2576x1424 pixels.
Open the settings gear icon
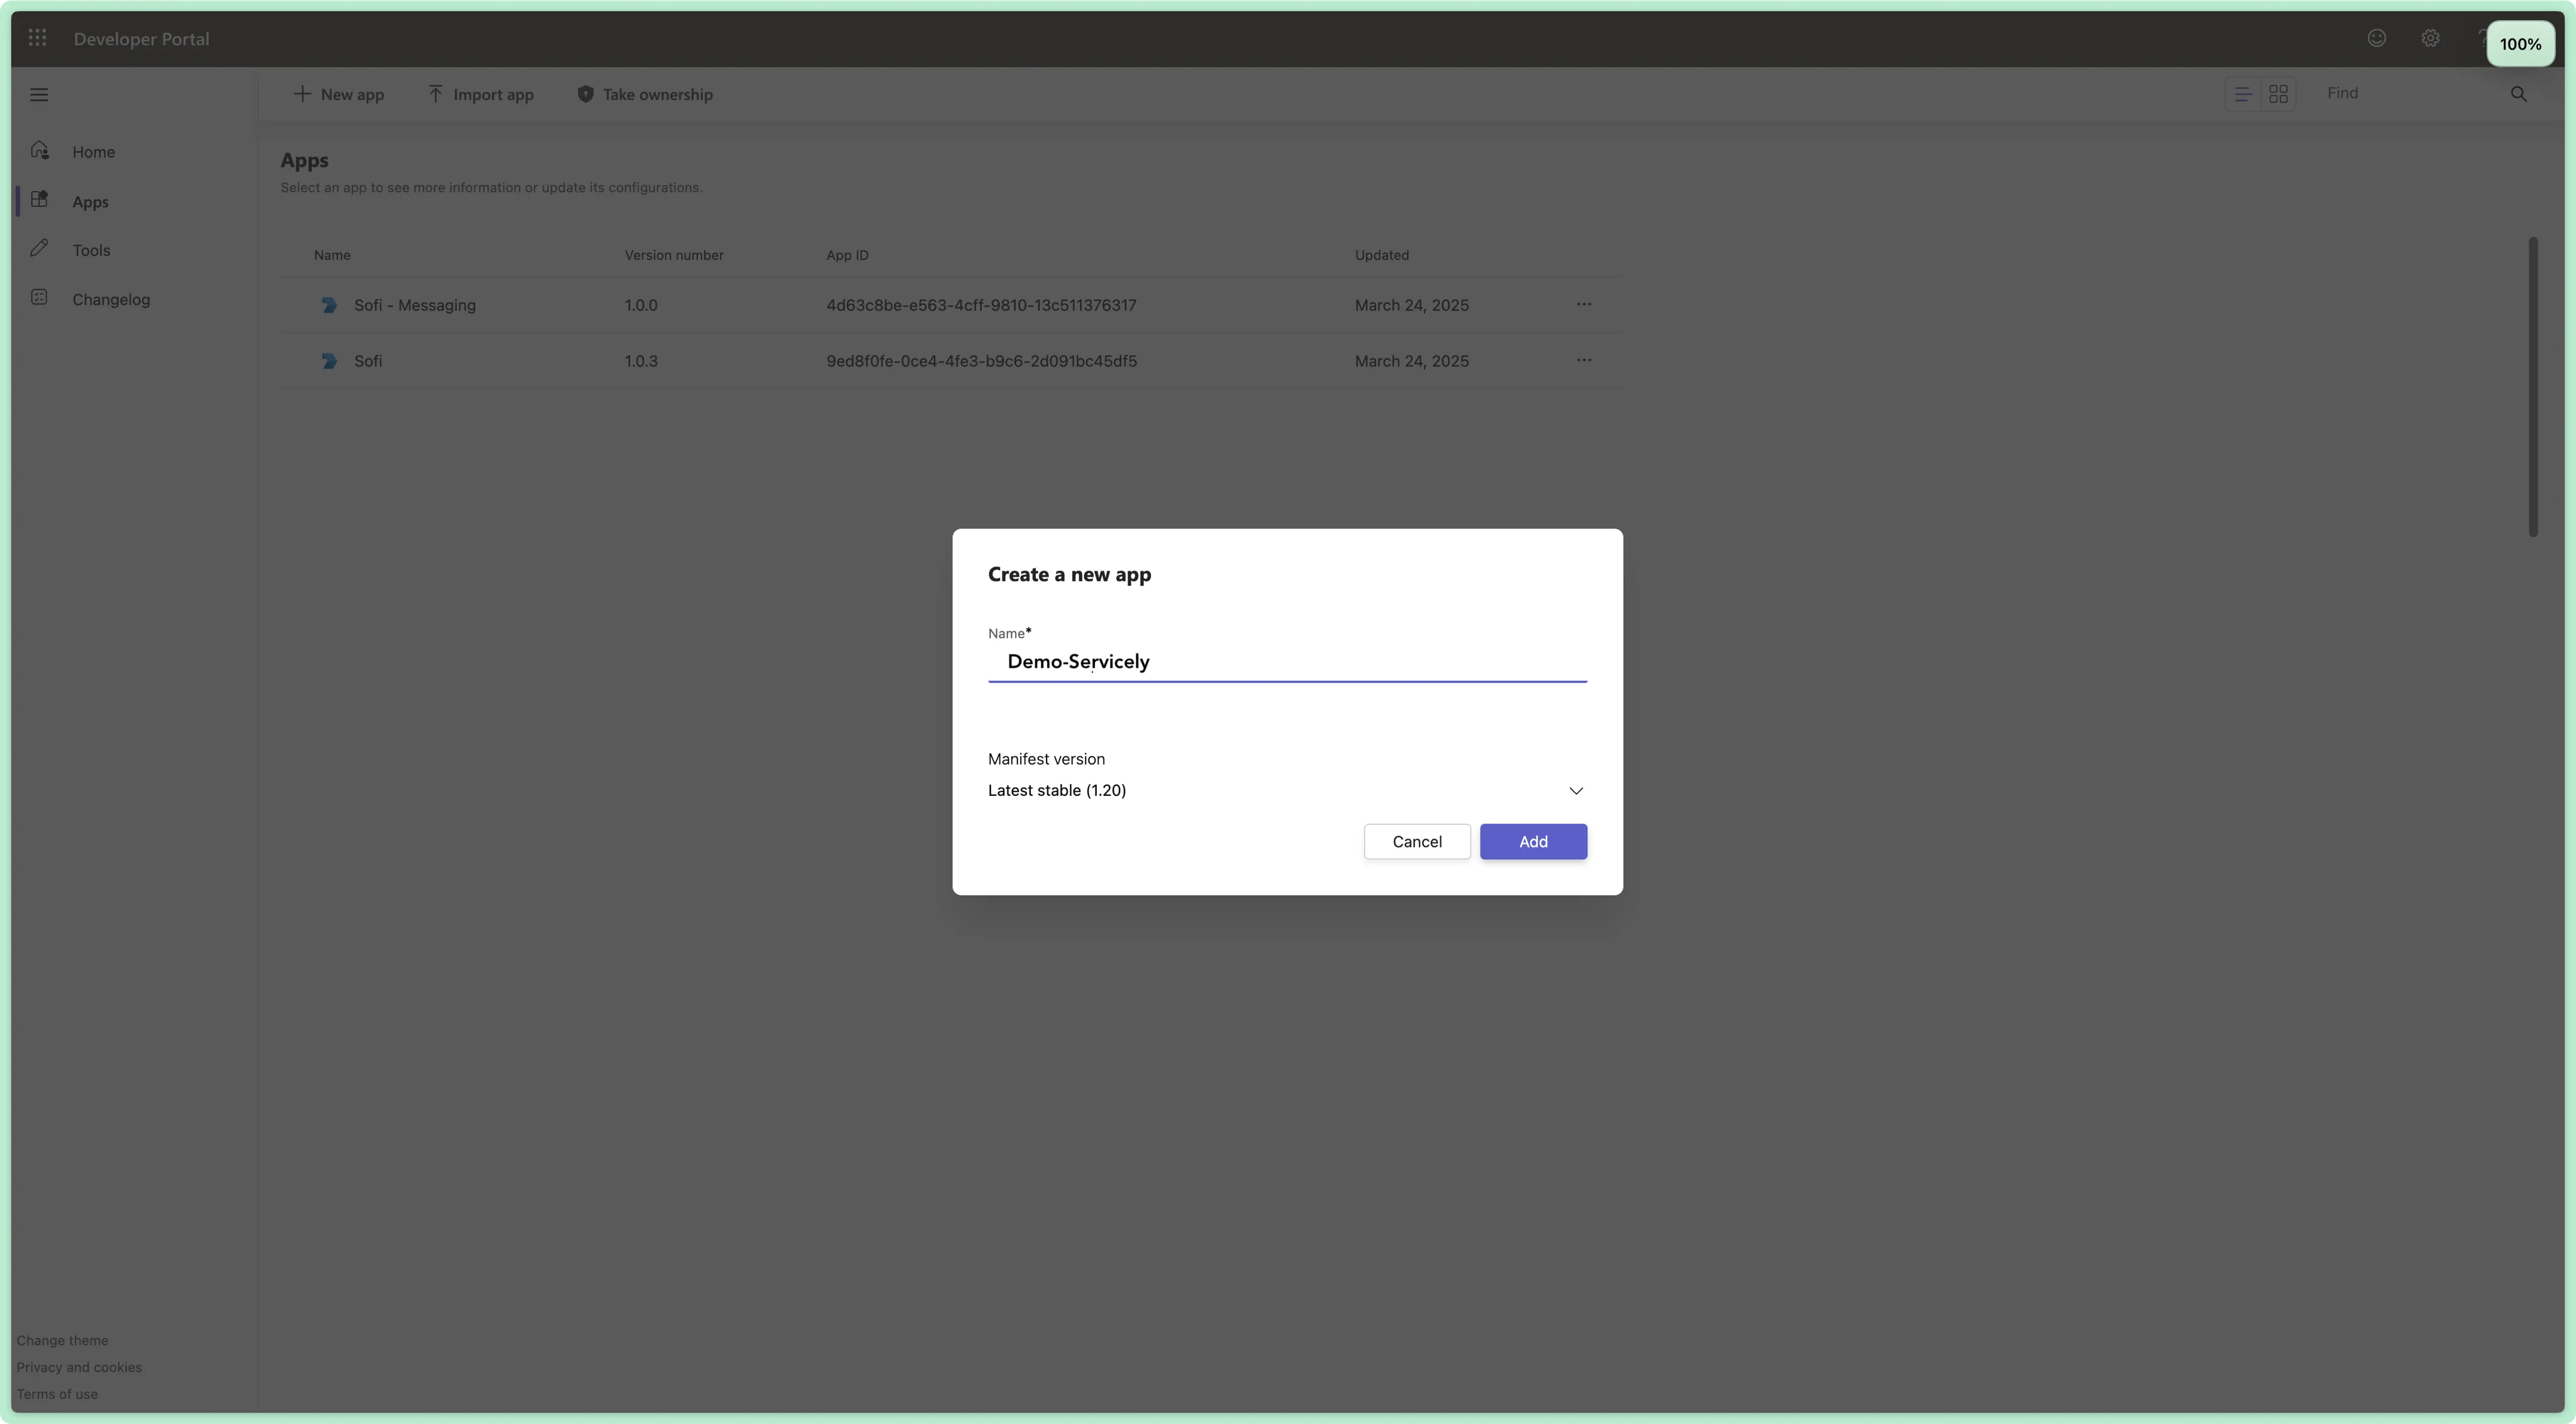[2430, 38]
